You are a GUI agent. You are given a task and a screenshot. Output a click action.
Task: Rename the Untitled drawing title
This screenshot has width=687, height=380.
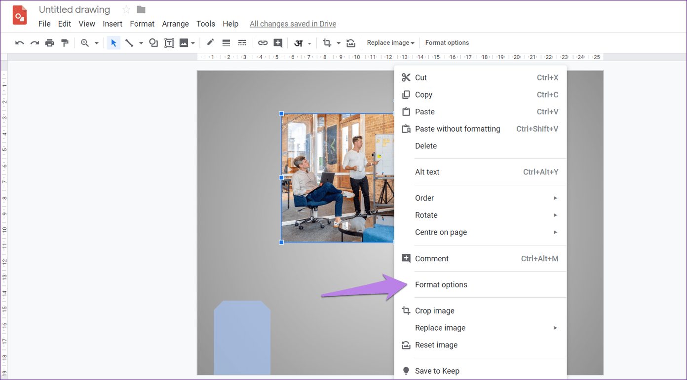[x=75, y=9]
